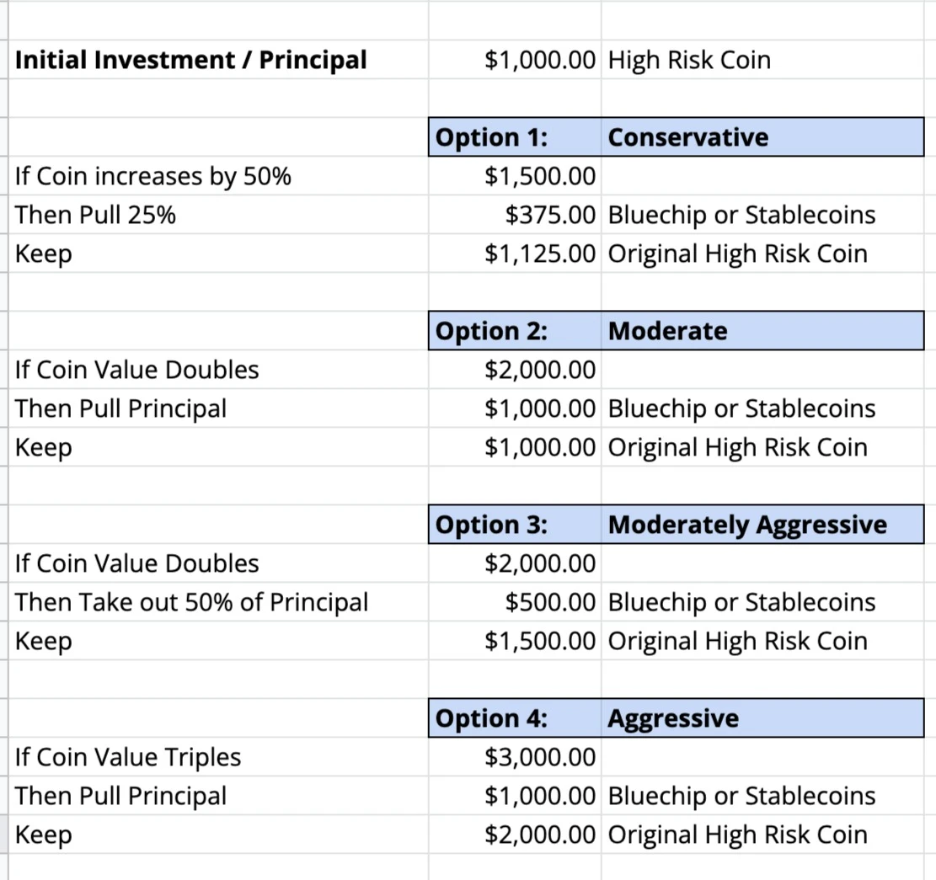Viewport: 936px width, 880px height.
Task: Click Then Take out 50% of Principal cell
Action: click(218, 602)
